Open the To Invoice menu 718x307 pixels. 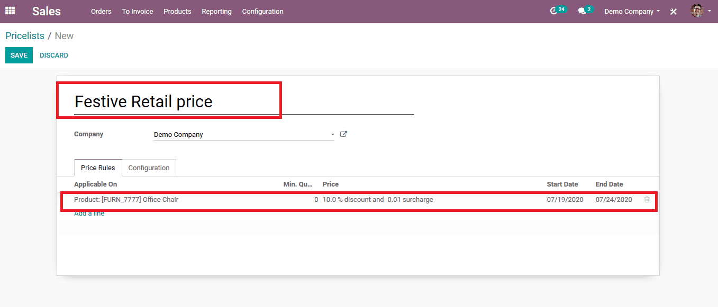pos(138,11)
